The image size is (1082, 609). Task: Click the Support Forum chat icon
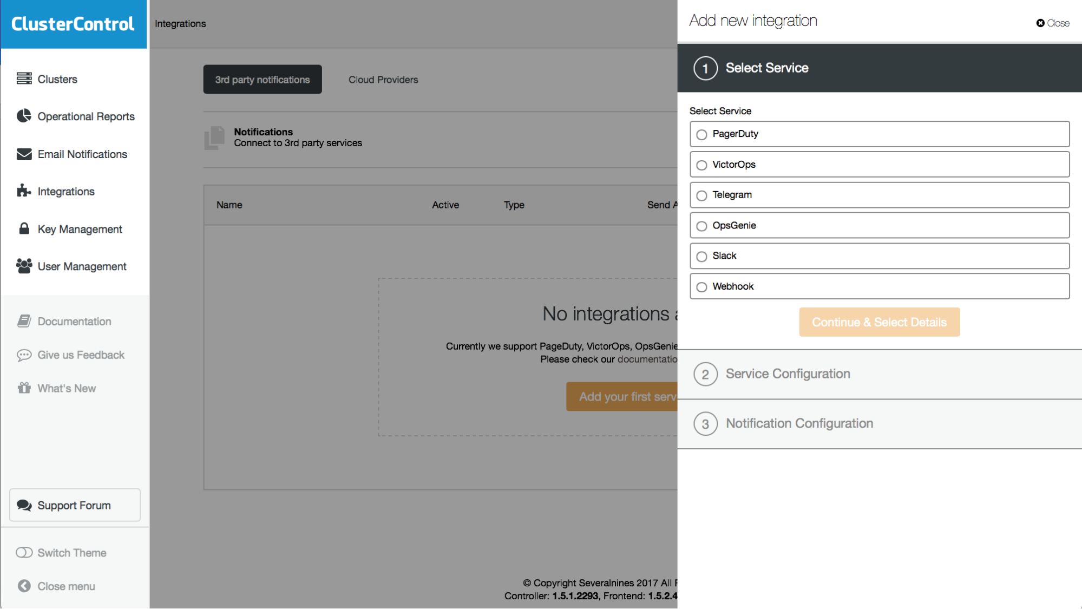[24, 505]
